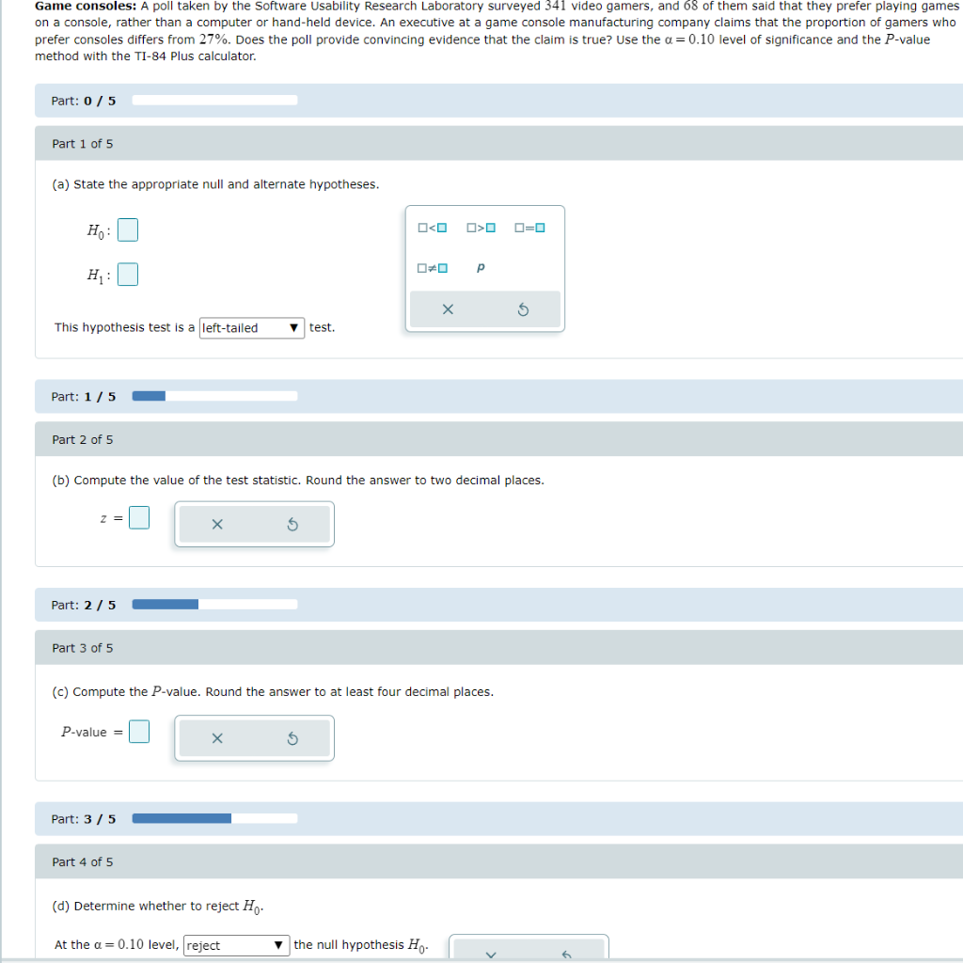The height and width of the screenshot is (963, 963).
Task: Click the undo icon in Part 4
Action: 565,955
